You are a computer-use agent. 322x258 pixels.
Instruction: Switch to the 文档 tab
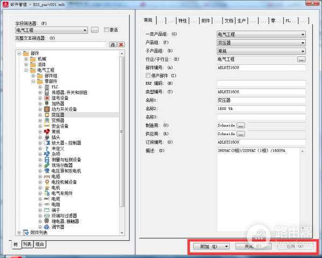pyautogui.click(x=229, y=21)
